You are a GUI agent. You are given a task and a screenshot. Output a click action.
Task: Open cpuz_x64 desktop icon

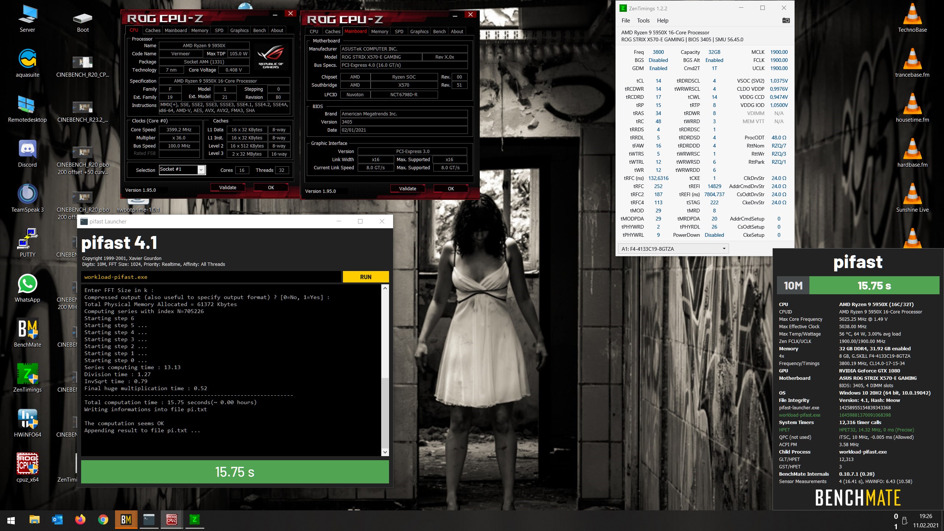[27, 468]
